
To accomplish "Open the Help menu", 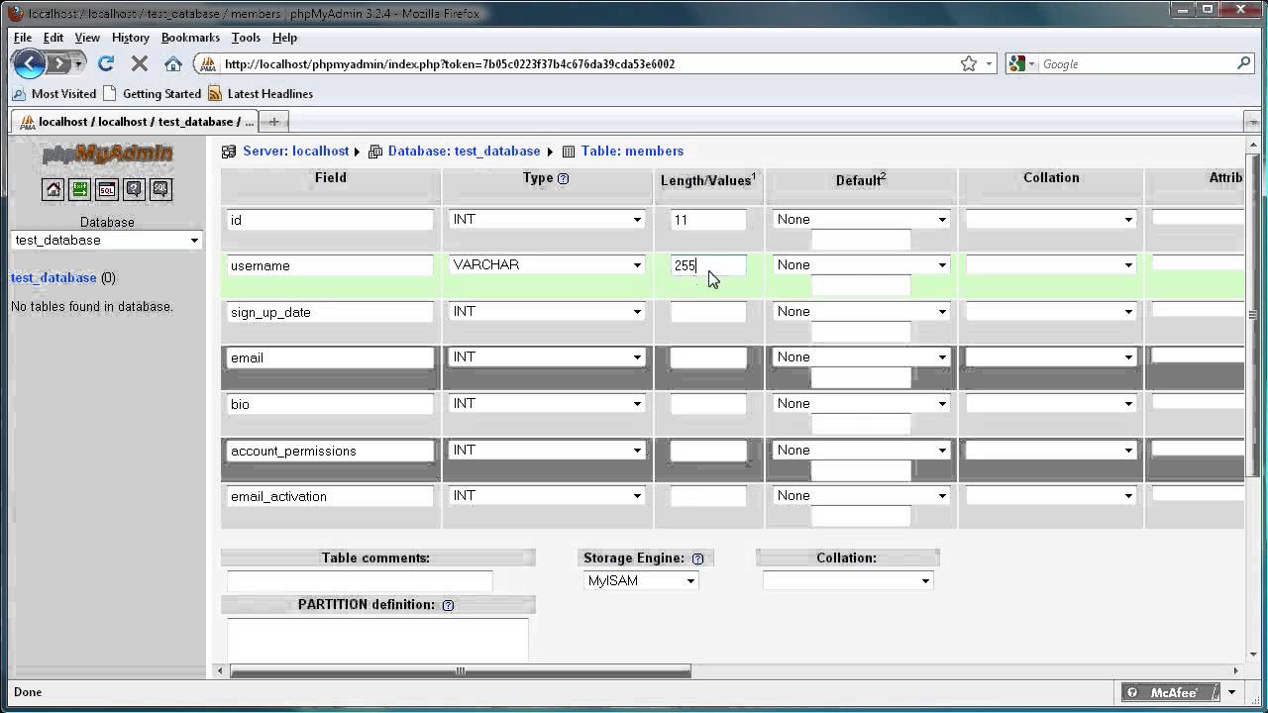I will point(284,38).
